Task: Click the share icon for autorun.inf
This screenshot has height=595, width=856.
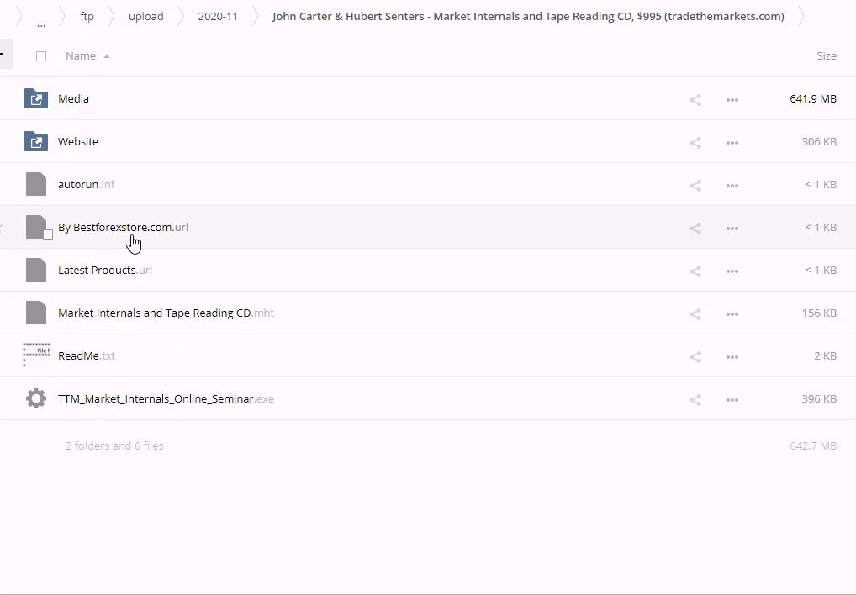Action: point(695,185)
